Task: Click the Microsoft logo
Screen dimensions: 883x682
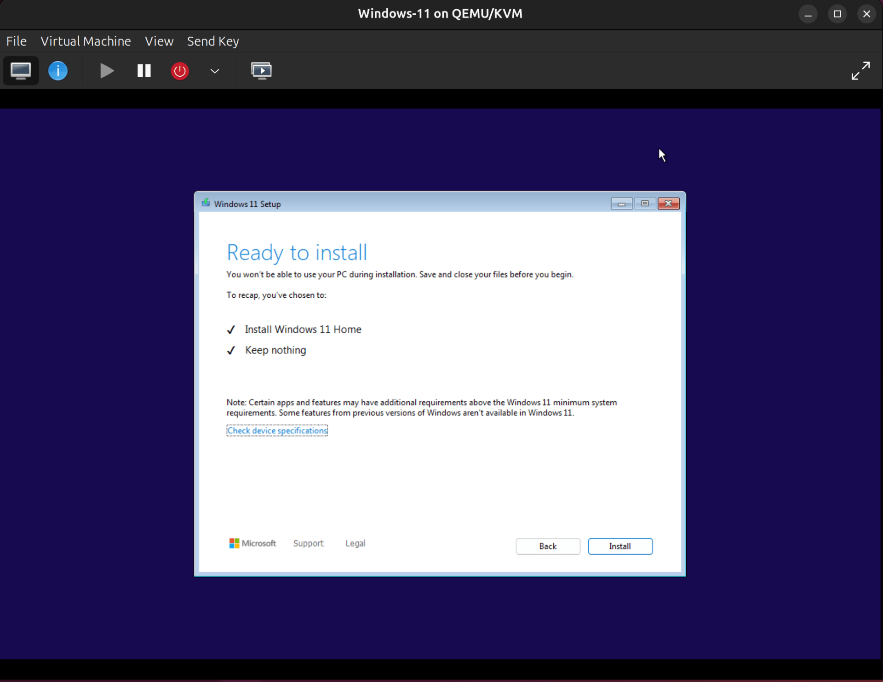Action: tap(234, 543)
